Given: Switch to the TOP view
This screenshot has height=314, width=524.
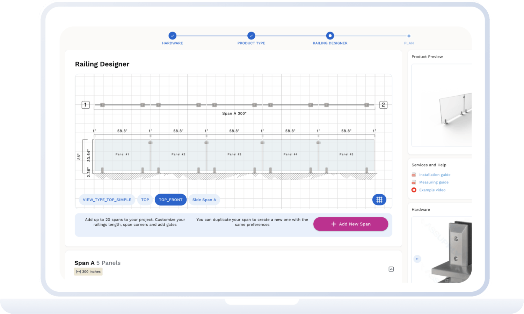Looking at the screenshot, I should (145, 200).
